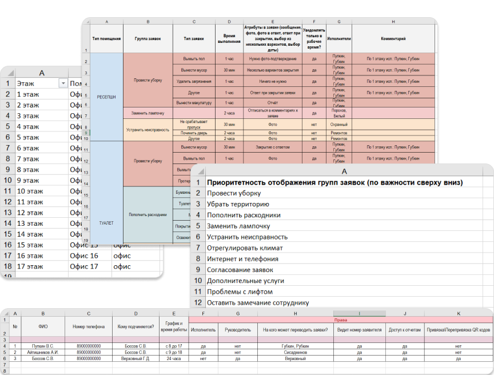
Task: Click the Охранный cell in Исполнители column
Action: tap(338, 123)
